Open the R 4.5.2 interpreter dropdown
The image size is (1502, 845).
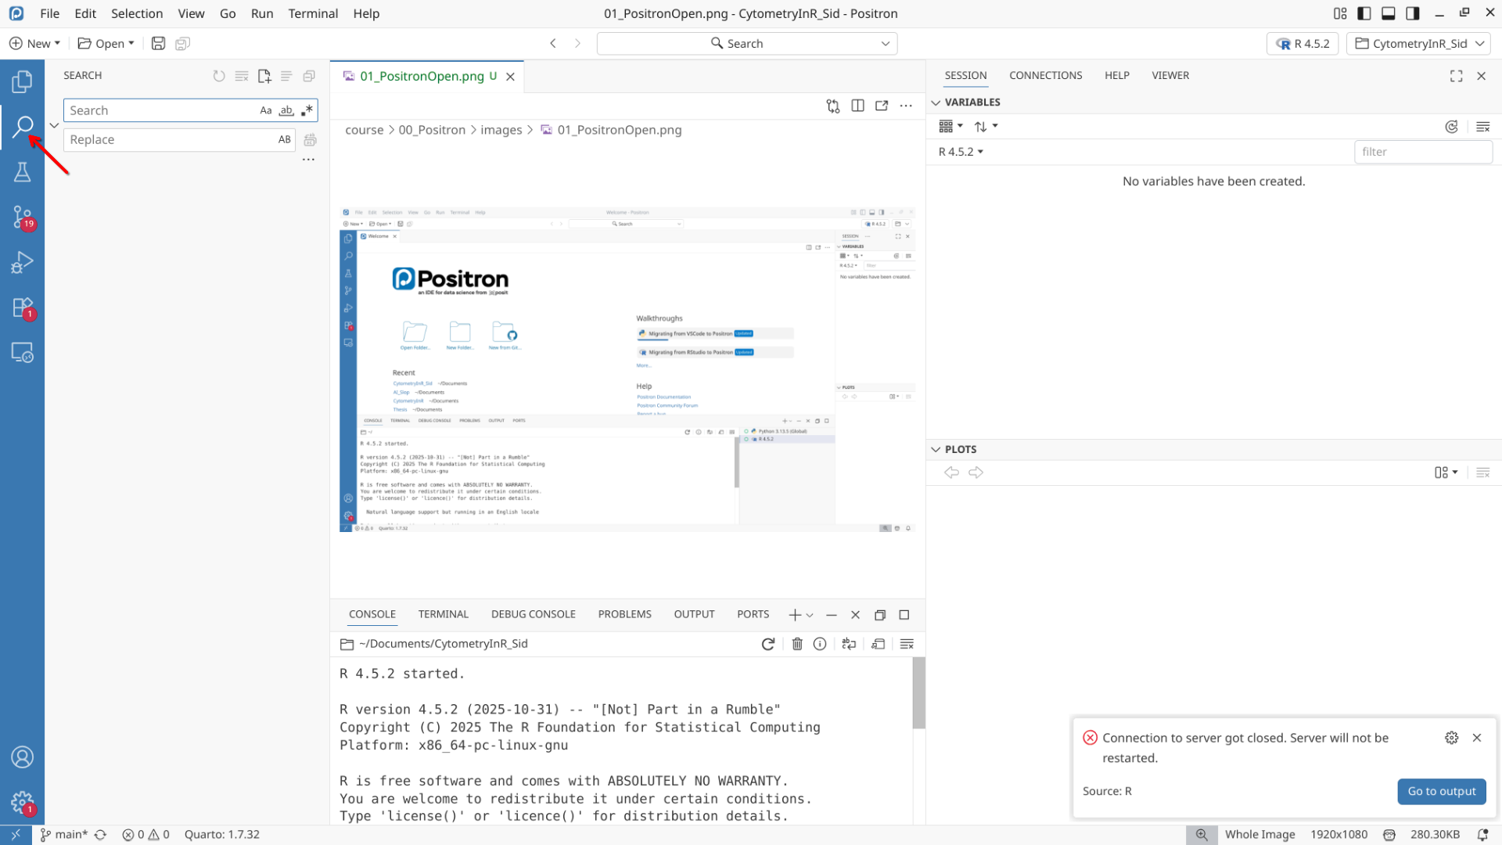pos(1303,44)
